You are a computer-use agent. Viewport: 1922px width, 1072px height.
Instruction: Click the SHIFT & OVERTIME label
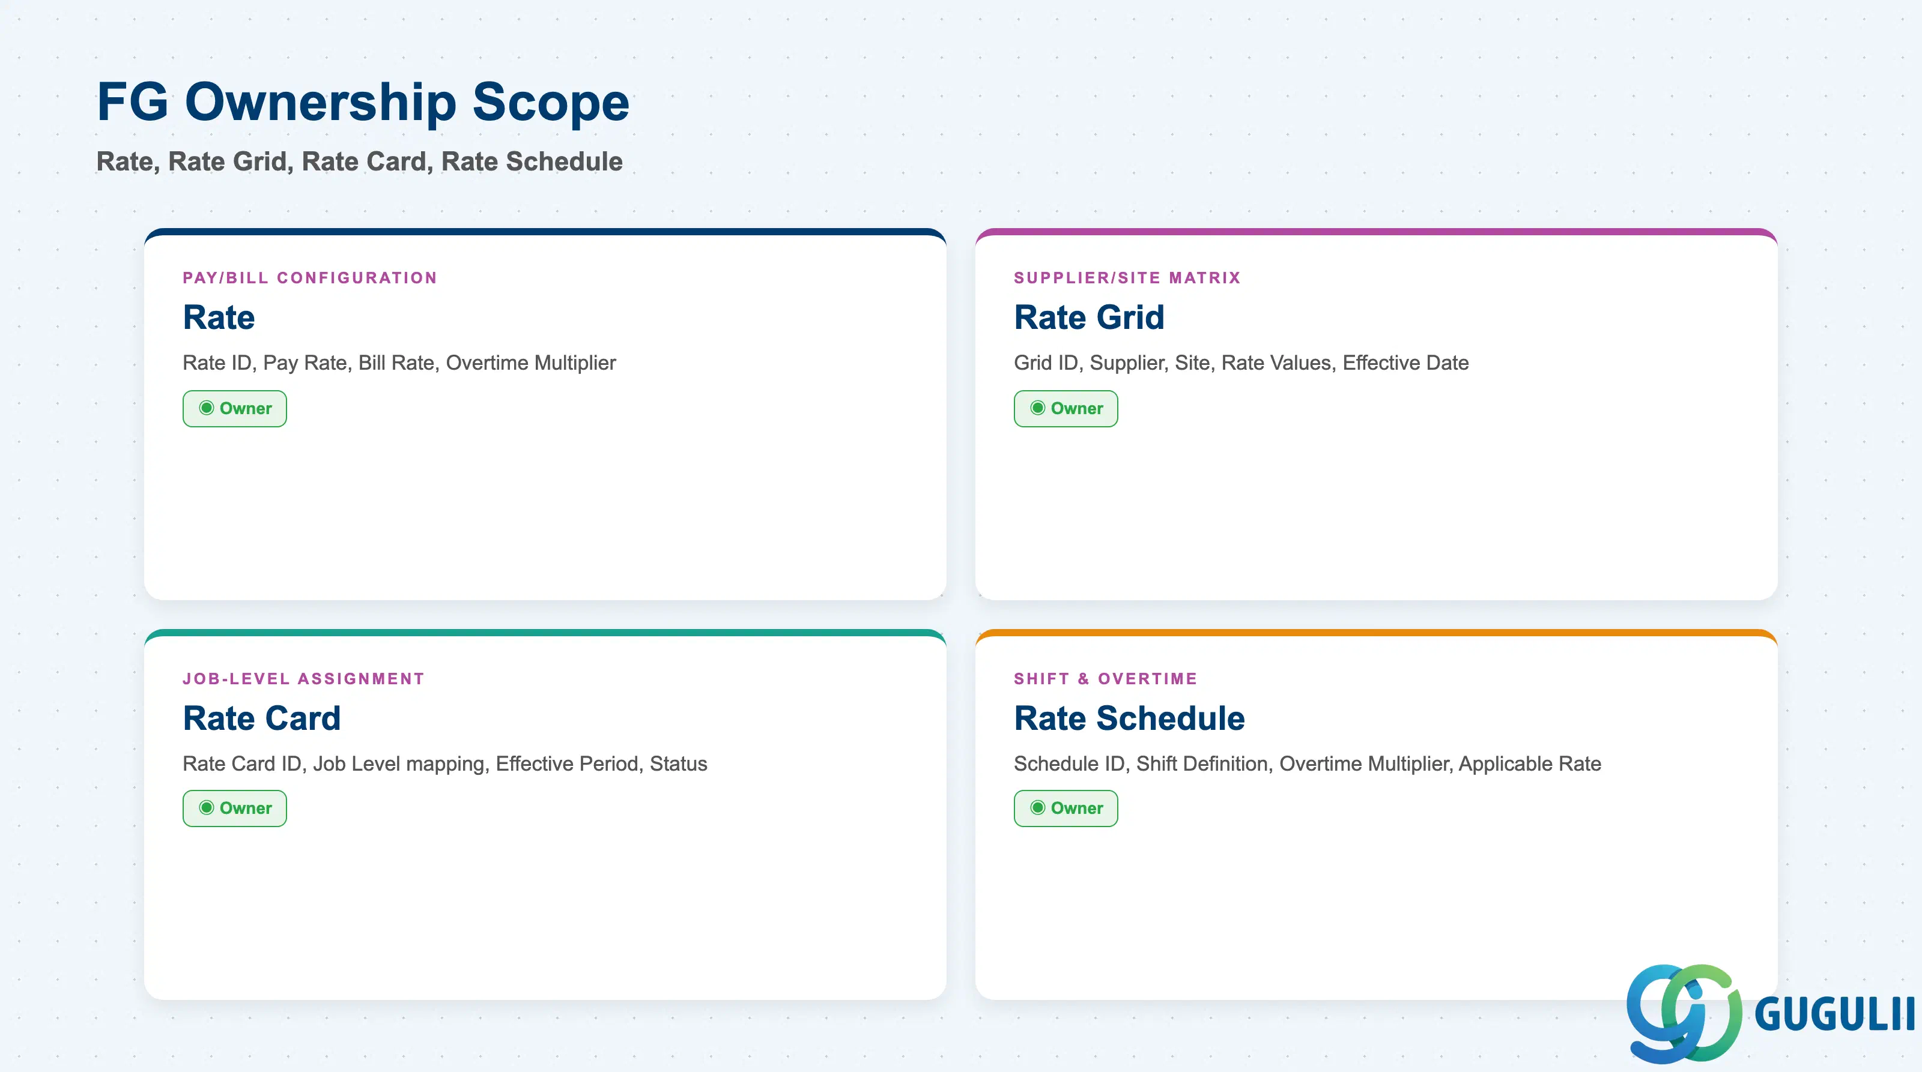pyautogui.click(x=1105, y=679)
